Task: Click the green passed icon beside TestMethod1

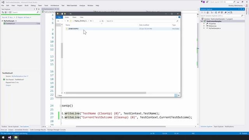Action: pos(5,23)
